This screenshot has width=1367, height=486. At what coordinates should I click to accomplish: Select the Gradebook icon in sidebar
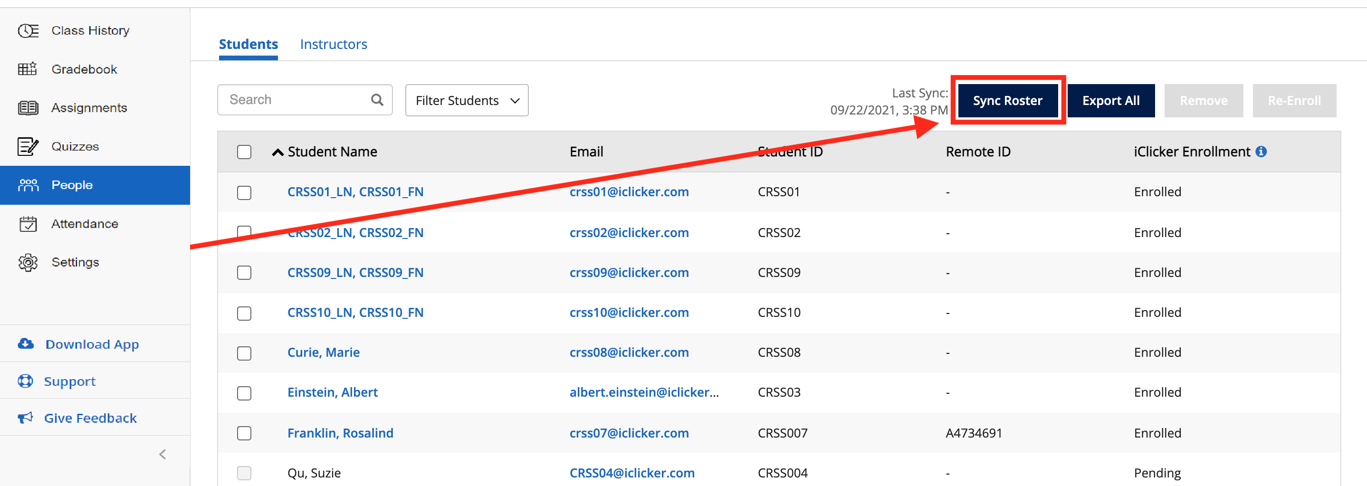pos(28,68)
